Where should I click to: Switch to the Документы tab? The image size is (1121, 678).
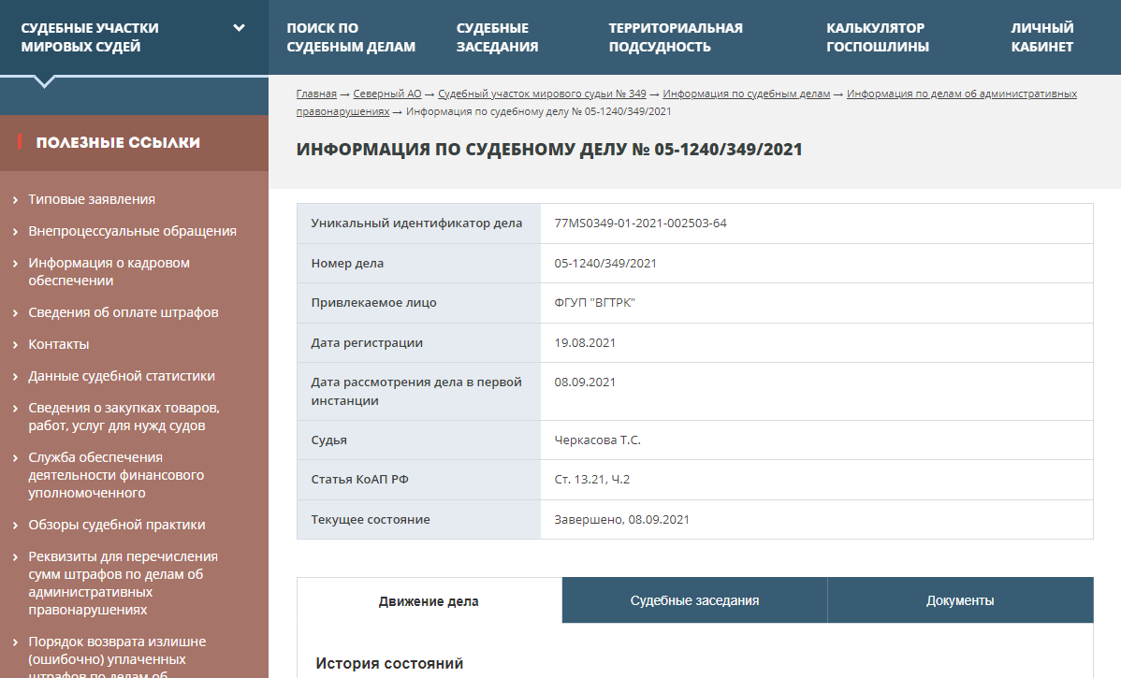pyautogui.click(x=960, y=600)
